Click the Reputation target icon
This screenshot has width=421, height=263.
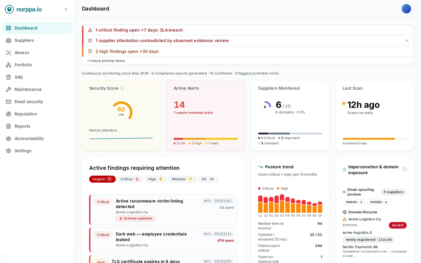pos(9,114)
